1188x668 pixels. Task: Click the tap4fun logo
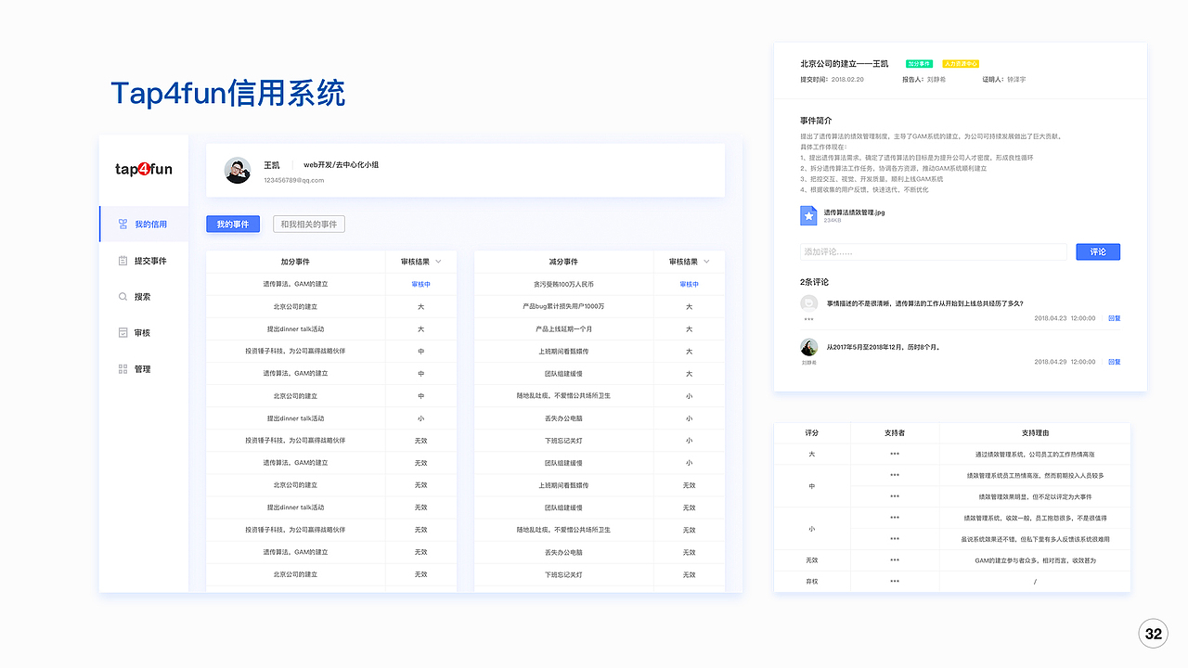pos(144,169)
